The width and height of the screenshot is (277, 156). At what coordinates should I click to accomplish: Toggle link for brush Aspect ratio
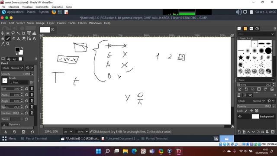point(32,95)
